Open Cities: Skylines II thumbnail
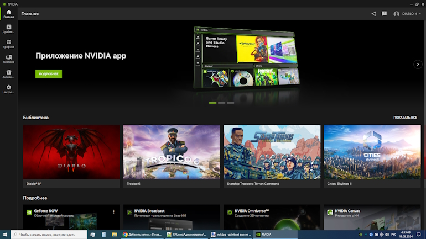 click(x=372, y=152)
